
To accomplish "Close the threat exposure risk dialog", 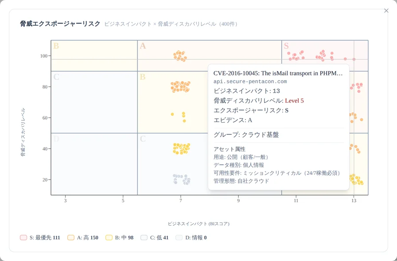I will [386, 11].
